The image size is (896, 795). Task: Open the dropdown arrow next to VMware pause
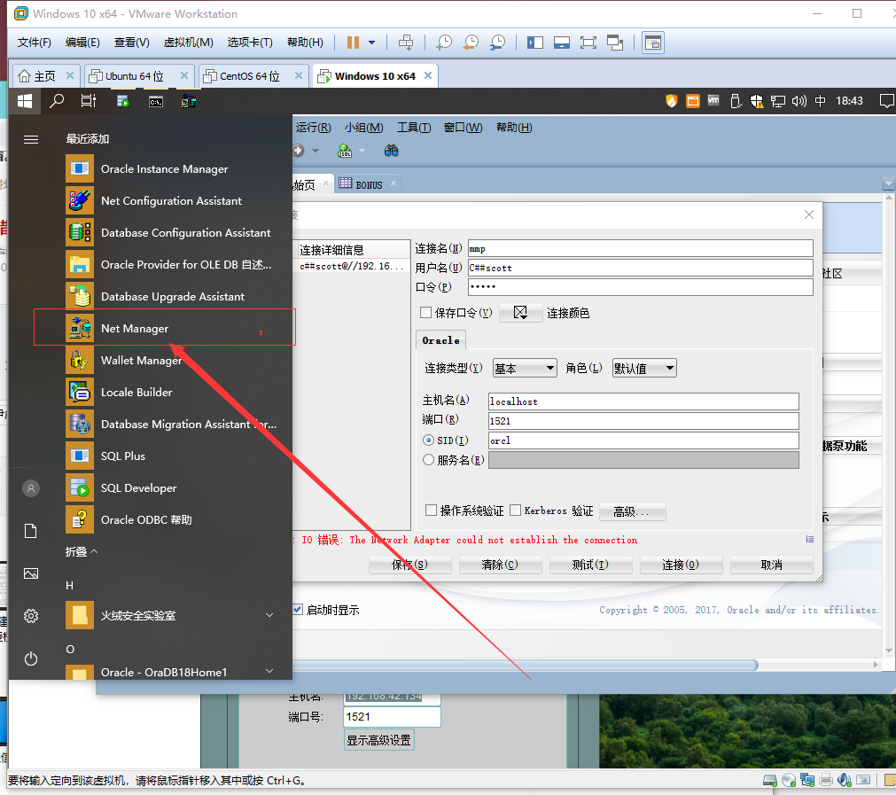[x=372, y=43]
